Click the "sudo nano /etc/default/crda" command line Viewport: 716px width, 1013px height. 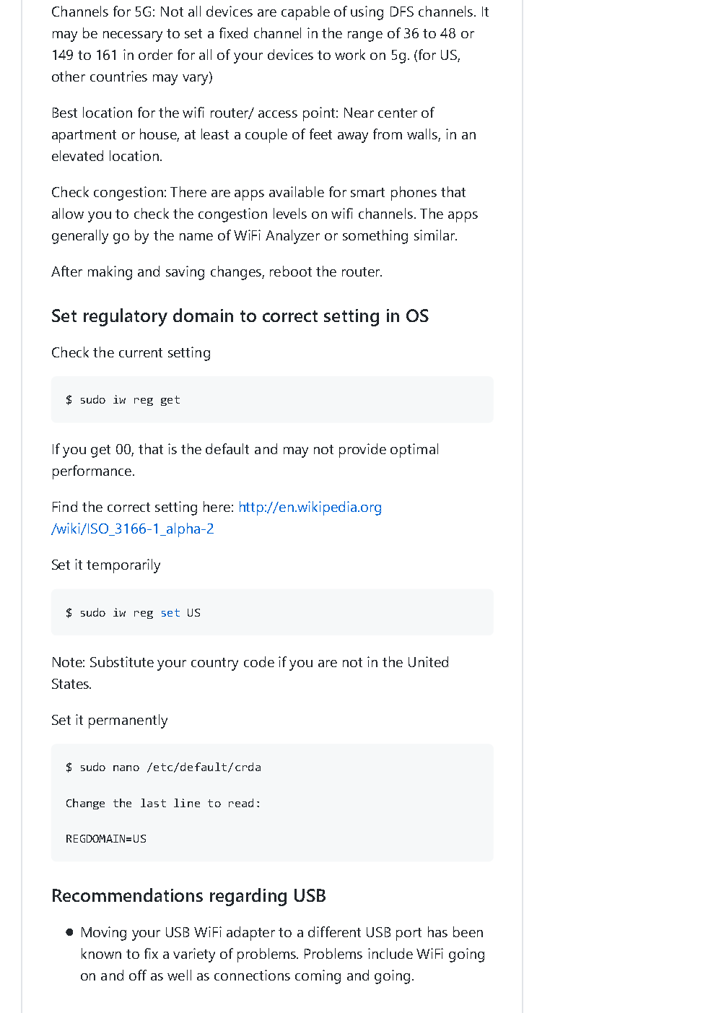(163, 768)
